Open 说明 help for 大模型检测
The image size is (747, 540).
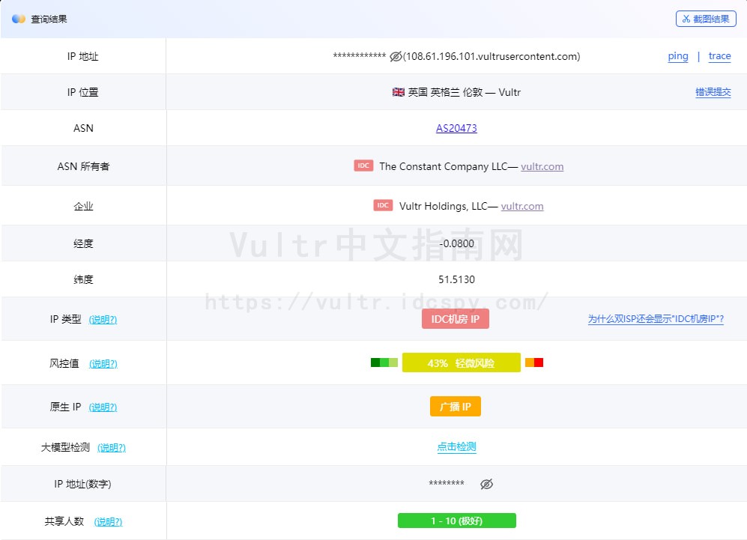tap(112, 448)
